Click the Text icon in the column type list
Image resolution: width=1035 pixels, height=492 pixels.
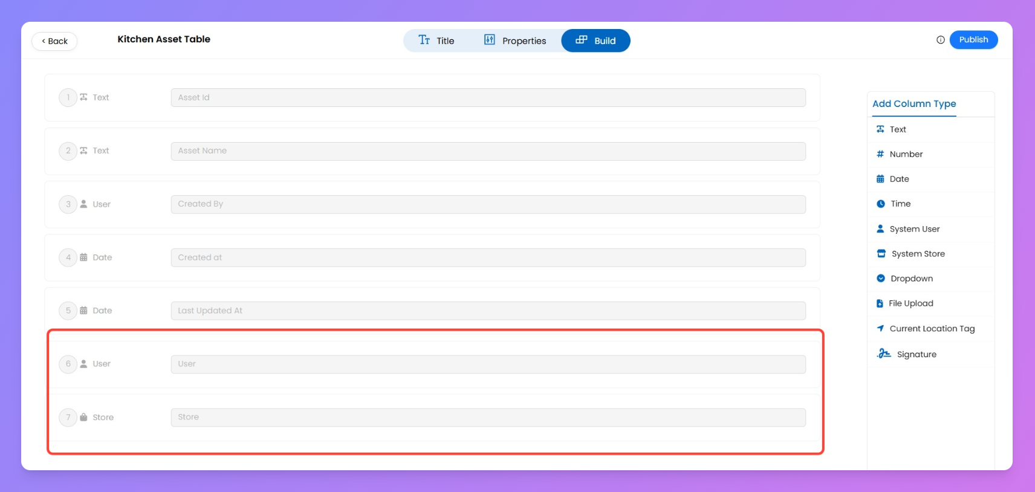point(880,129)
